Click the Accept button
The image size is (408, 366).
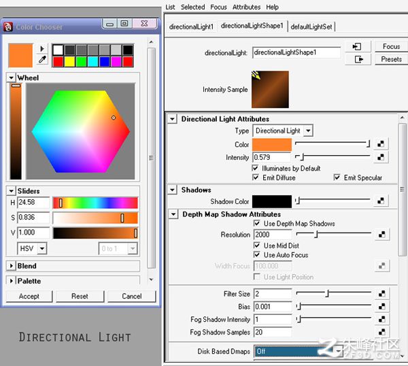29,296
